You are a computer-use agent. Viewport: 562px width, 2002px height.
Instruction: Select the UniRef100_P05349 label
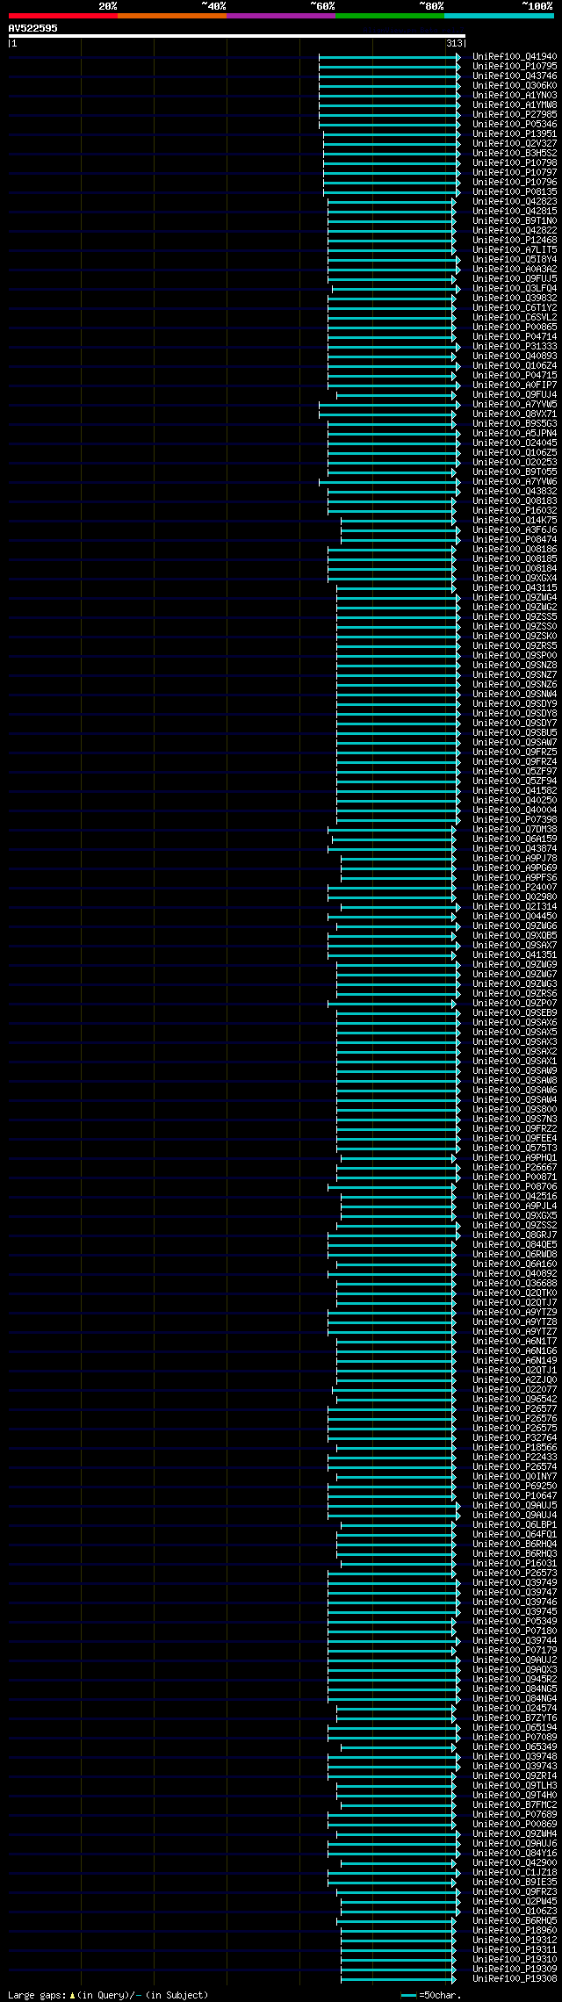pyautogui.click(x=515, y=1621)
